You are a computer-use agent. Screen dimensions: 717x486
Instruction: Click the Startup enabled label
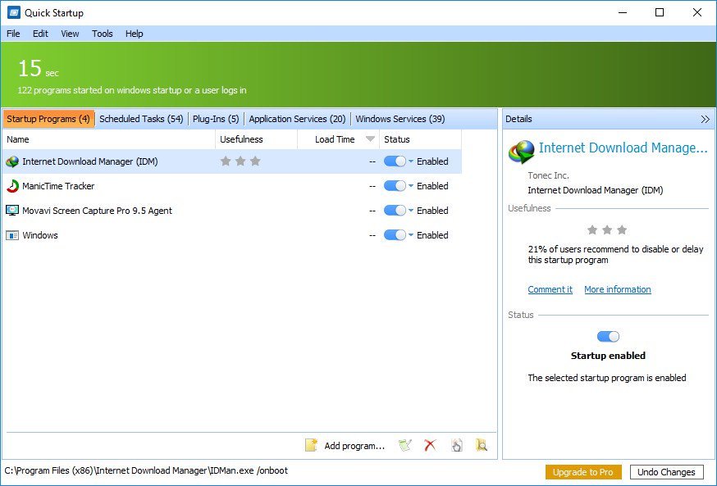click(x=608, y=356)
